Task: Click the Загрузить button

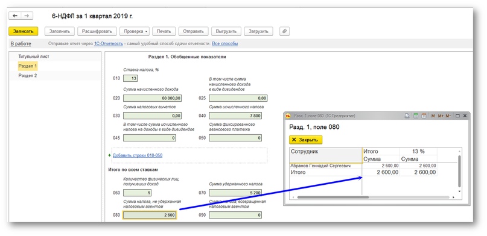Action: (x=258, y=31)
